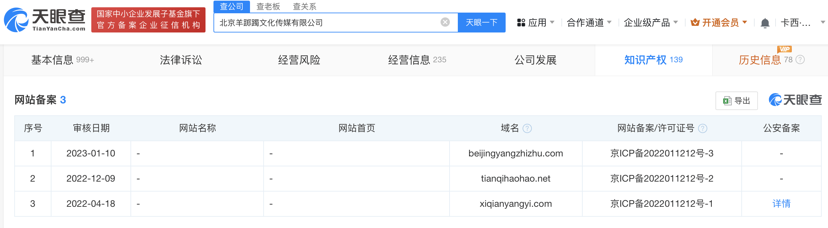Select license 京ICP备2022011212号-2
This screenshot has width=828, height=228.
[662, 179]
